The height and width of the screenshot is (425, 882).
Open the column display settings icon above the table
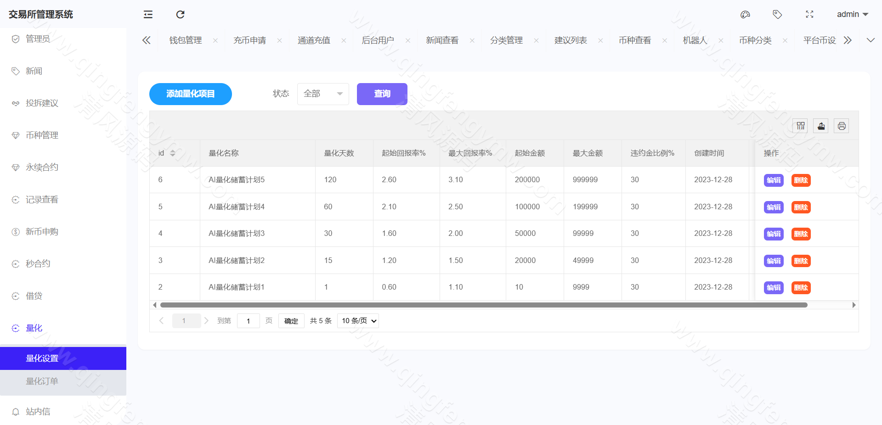click(800, 125)
